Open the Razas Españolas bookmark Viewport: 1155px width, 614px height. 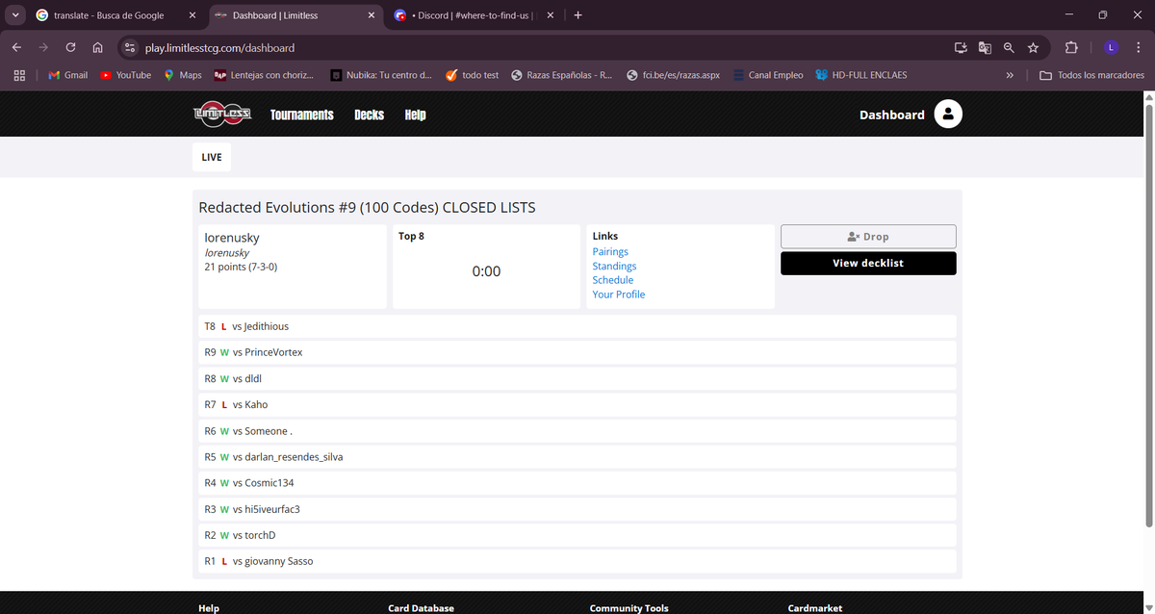pyautogui.click(x=561, y=75)
